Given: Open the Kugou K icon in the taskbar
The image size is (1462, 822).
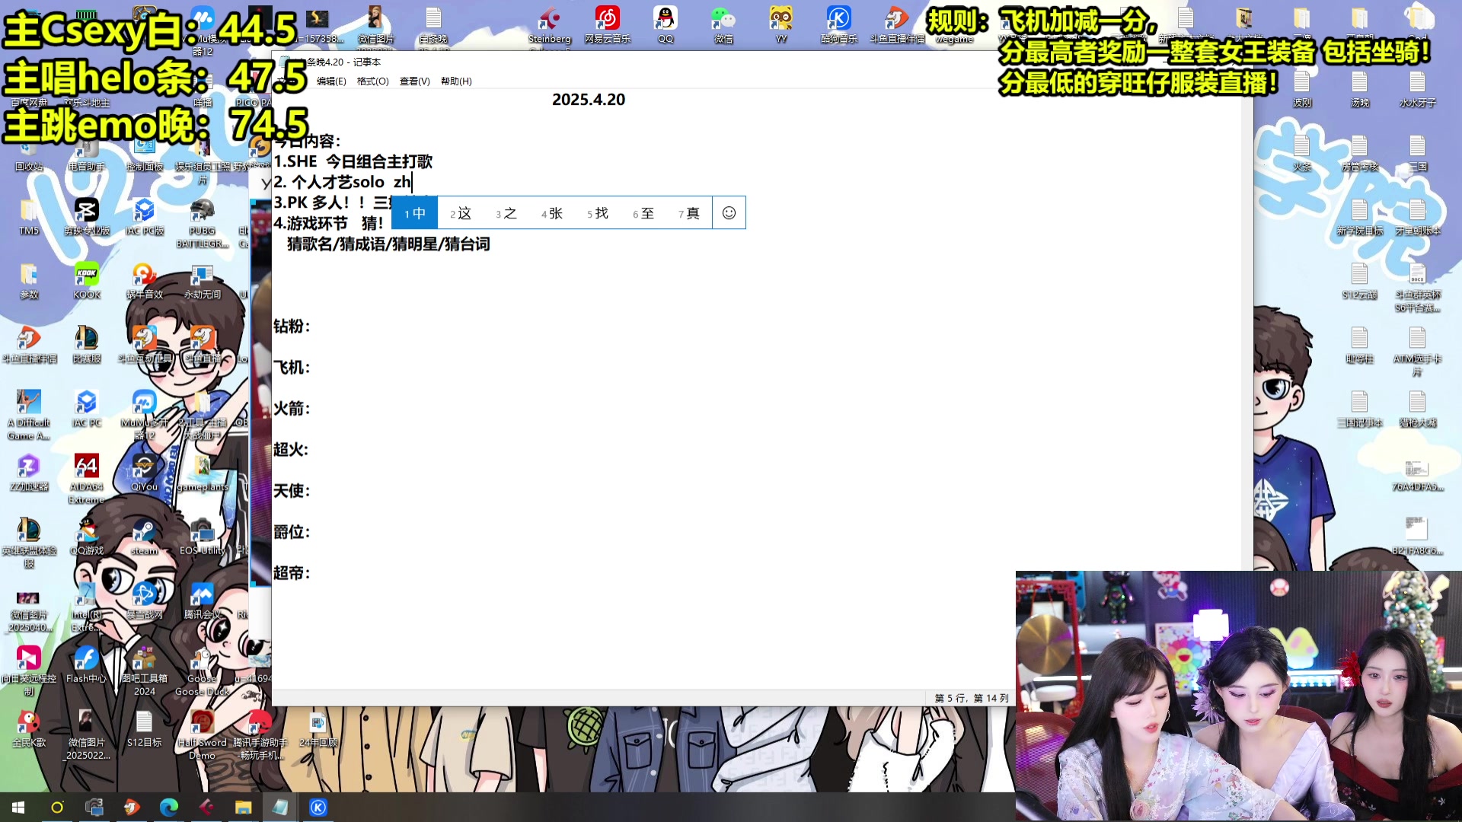Looking at the screenshot, I should point(318,807).
